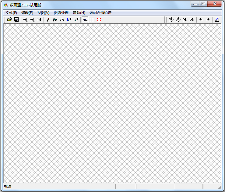Click the 数画通 app icon in title bar

[x=6, y=5]
